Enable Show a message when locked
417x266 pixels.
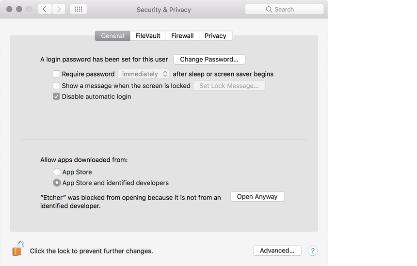[56, 86]
